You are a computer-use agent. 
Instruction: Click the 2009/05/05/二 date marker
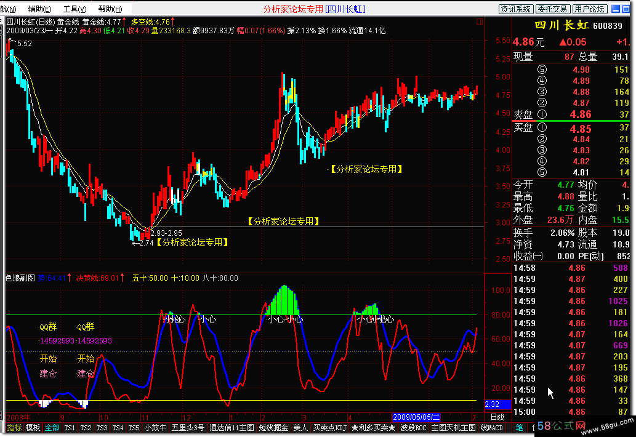tap(417, 417)
